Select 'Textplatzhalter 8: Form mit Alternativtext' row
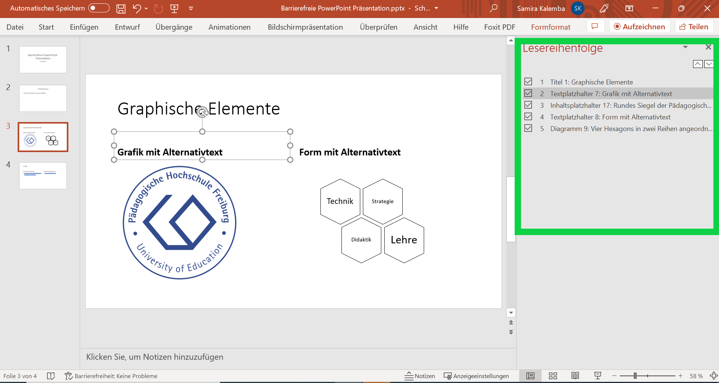Image resolution: width=719 pixels, height=383 pixels. (x=618, y=117)
